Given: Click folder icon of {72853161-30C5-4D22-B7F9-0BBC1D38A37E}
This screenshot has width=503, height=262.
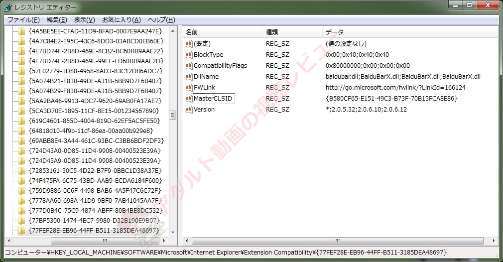Looking at the screenshot, I should (21, 170).
